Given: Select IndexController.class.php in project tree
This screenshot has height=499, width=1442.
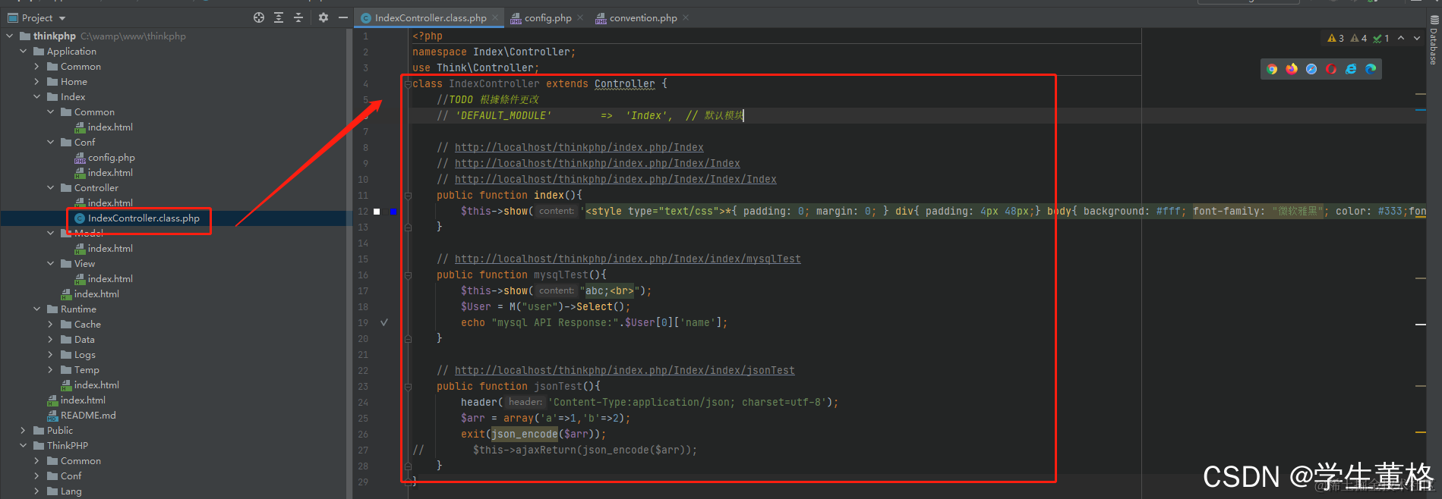Looking at the screenshot, I should coord(144,218).
